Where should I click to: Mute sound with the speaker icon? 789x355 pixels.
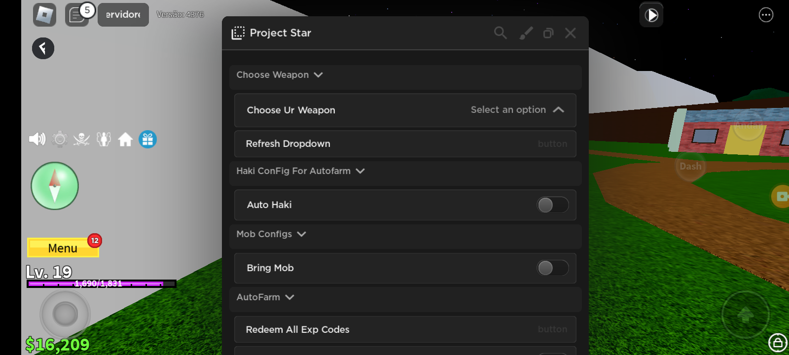(x=37, y=140)
